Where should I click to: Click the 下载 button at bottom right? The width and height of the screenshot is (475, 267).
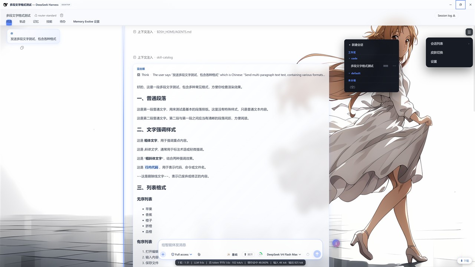pyautogui.click(x=465, y=261)
